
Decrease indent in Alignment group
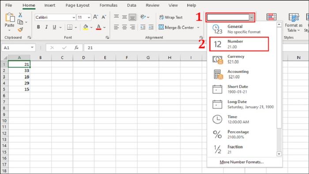(x=143, y=27)
